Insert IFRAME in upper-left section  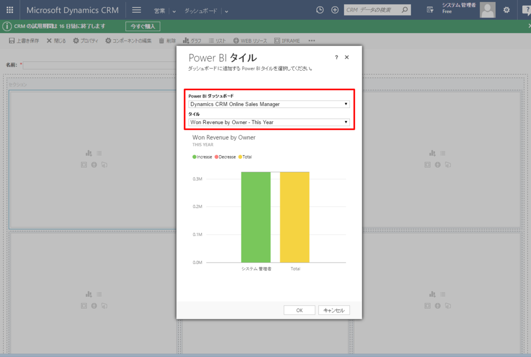click(83, 164)
